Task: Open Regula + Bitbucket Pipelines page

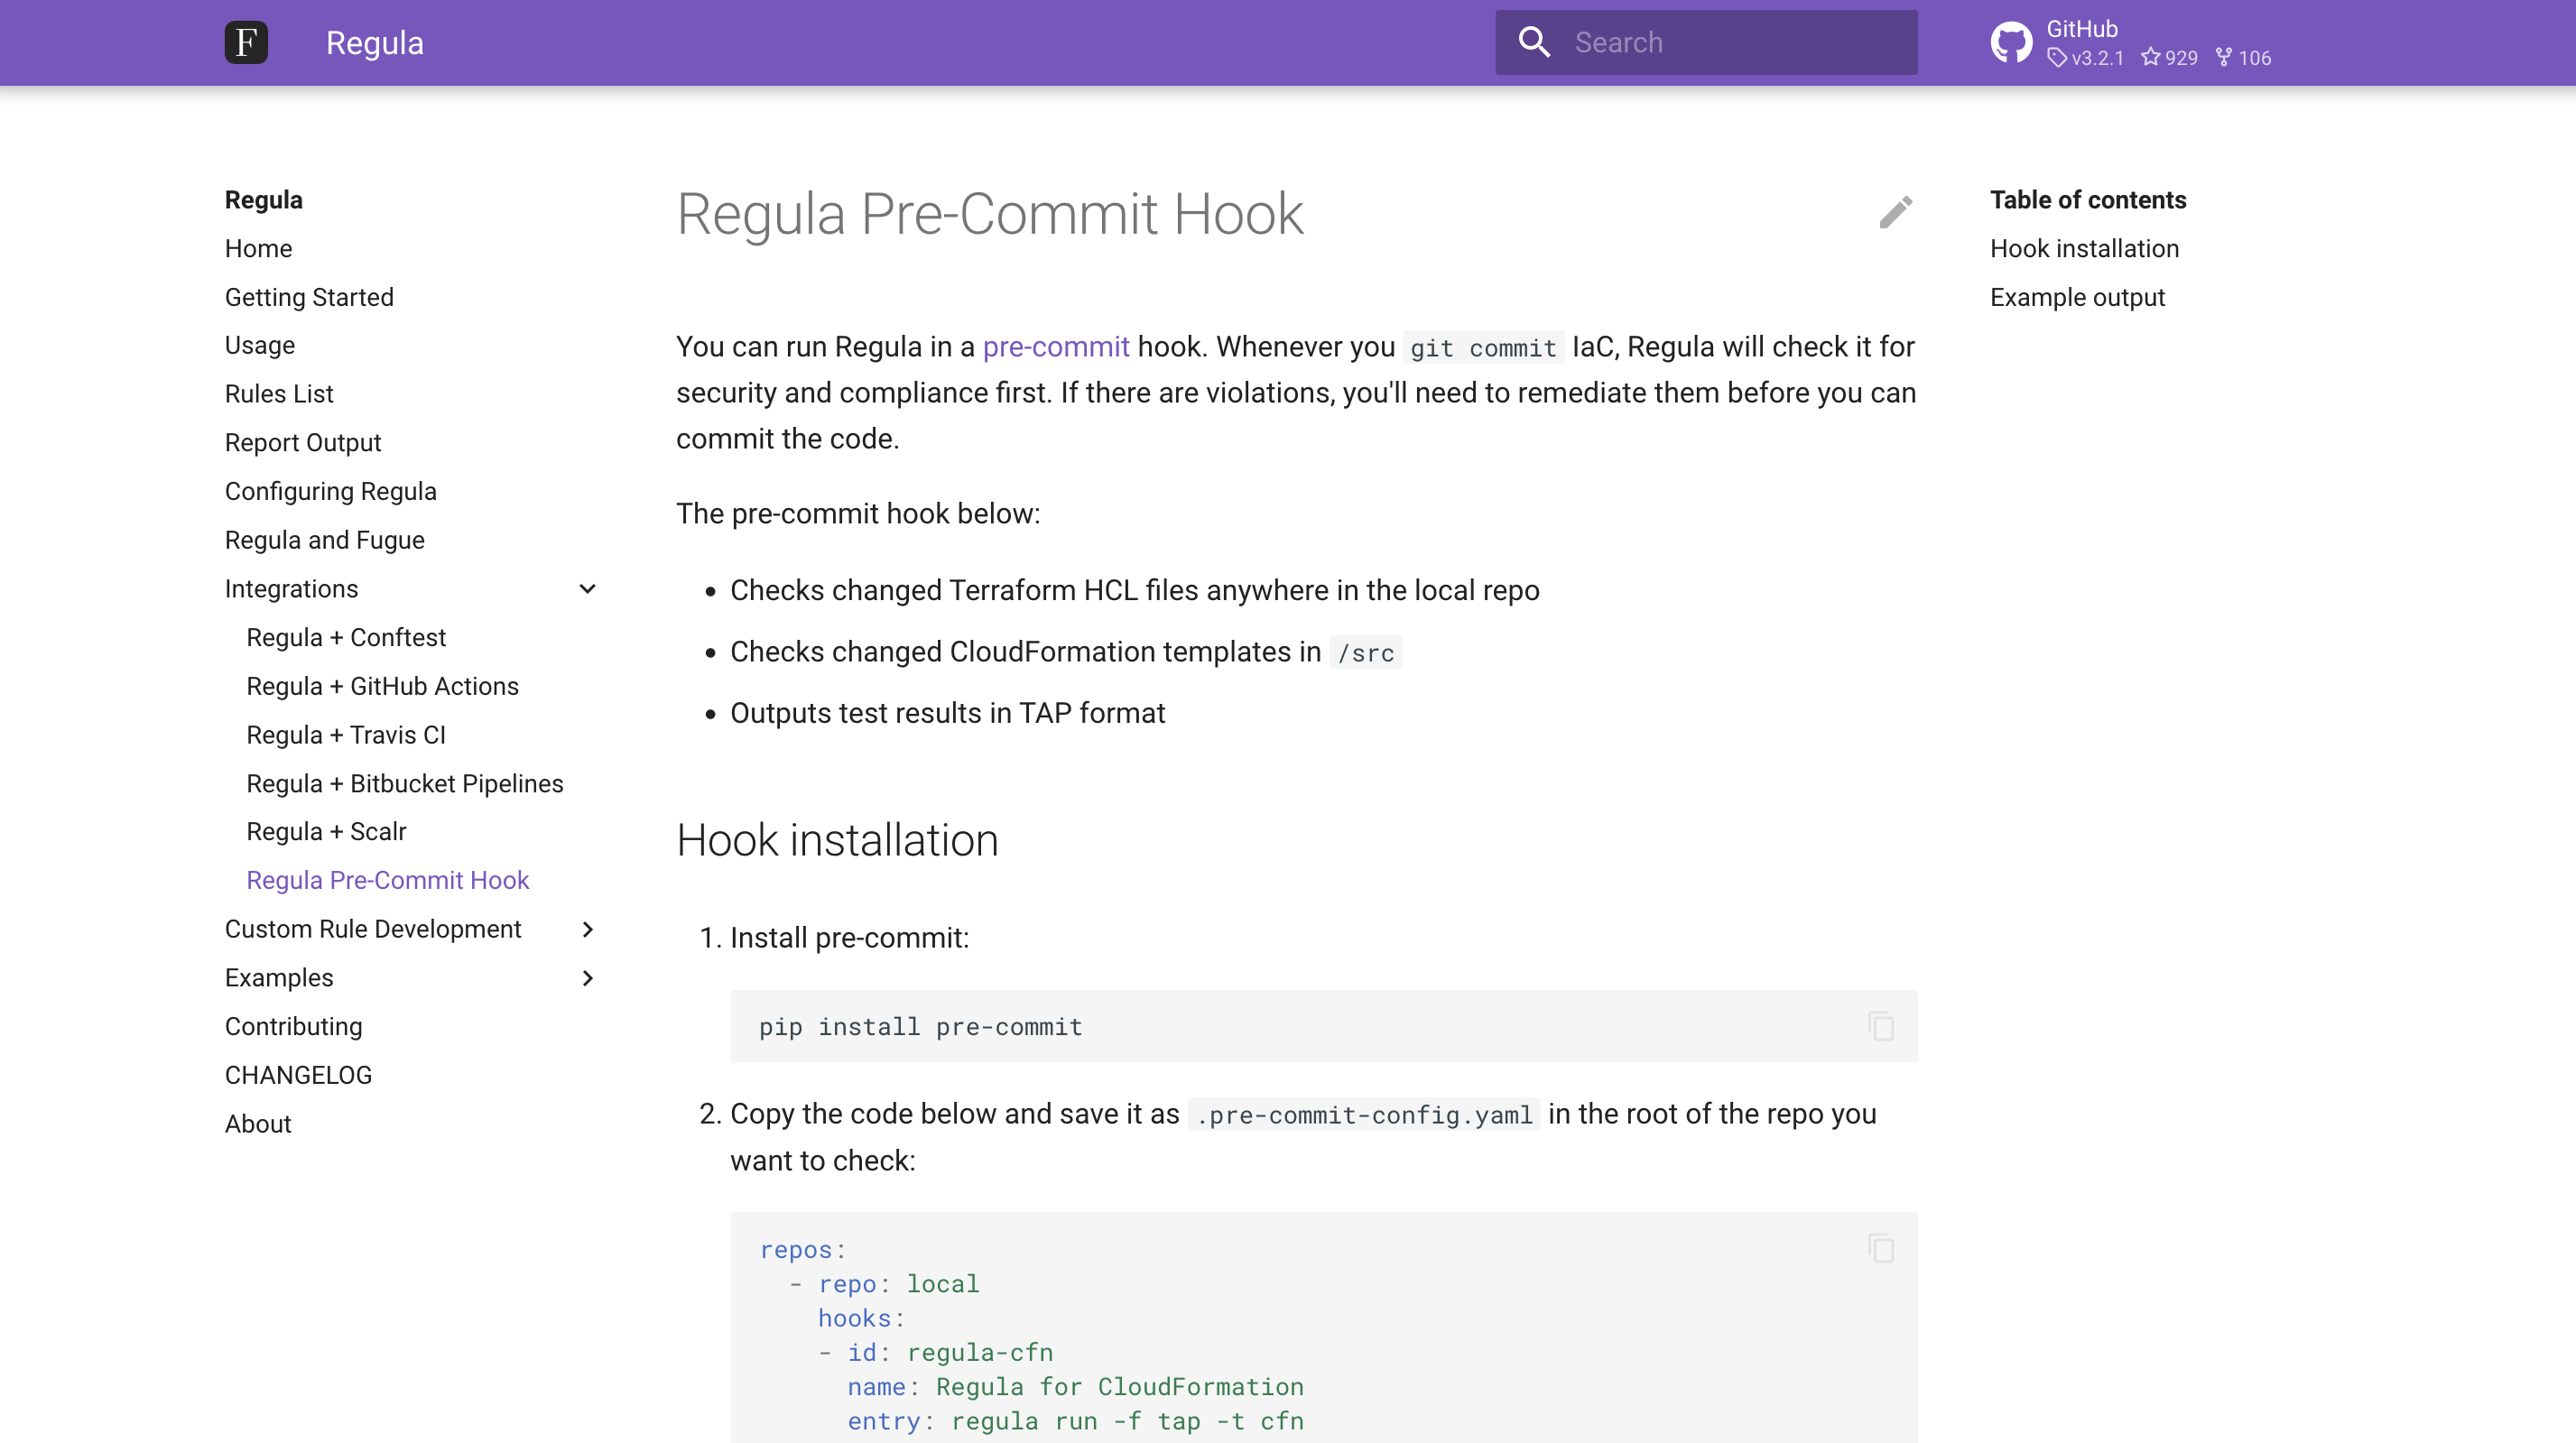Action: 405,783
